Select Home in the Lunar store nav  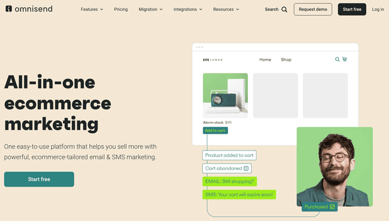pos(265,60)
